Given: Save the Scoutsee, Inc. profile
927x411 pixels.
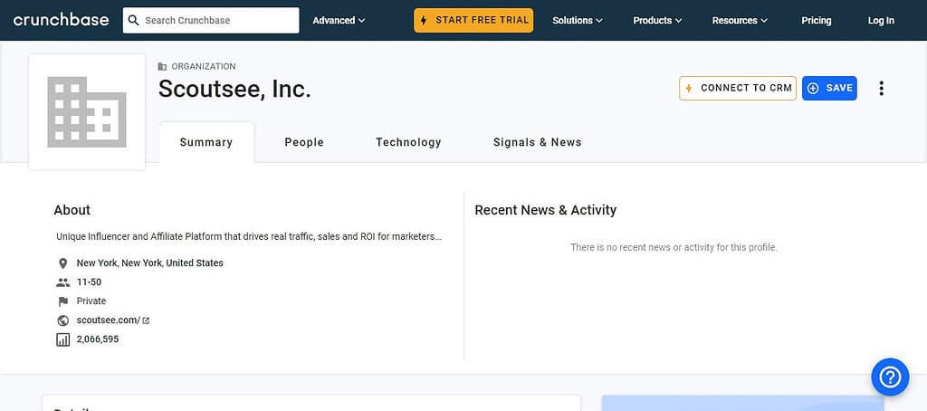Looking at the screenshot, I should coord(829,88).
